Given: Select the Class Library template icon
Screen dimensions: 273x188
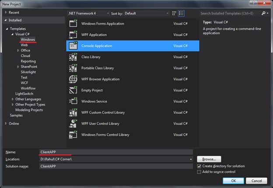Looking at the screenshot, I should (73, 57).
